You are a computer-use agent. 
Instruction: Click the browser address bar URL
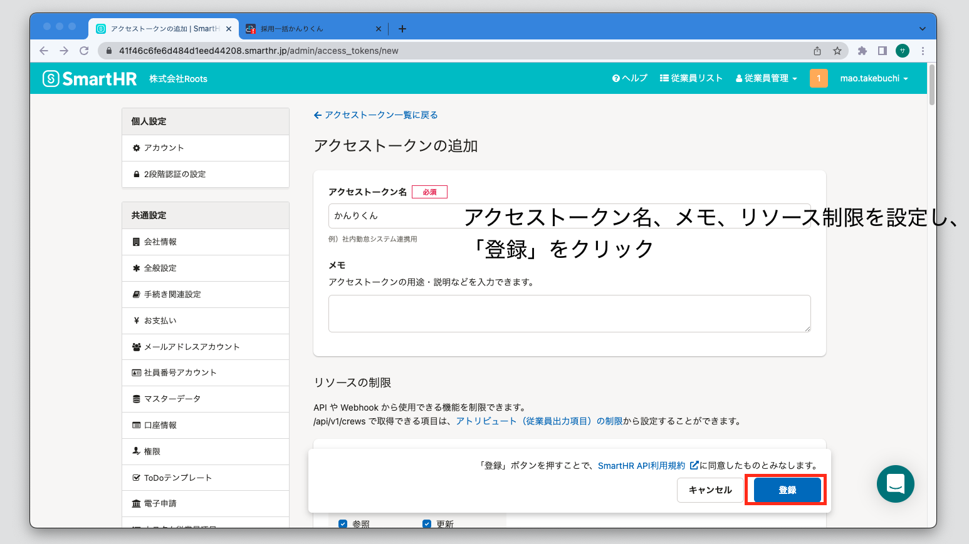click(x=259, y=51)
